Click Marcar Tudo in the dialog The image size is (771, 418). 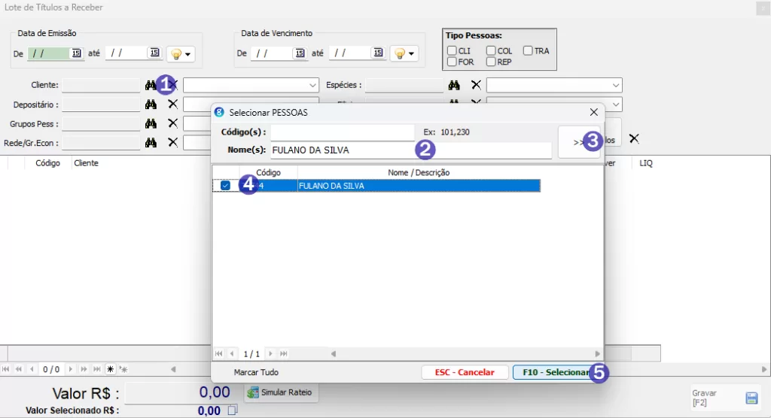(255, 372)
